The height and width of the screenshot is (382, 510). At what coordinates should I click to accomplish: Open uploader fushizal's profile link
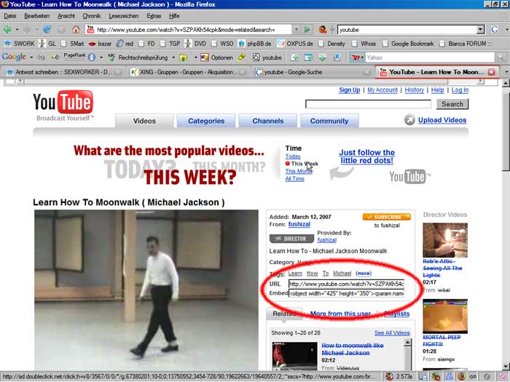(x=299, y=224)
